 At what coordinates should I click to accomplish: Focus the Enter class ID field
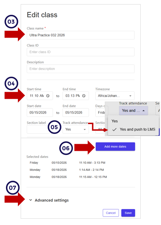pyautogui.click(x=81, y=52)
